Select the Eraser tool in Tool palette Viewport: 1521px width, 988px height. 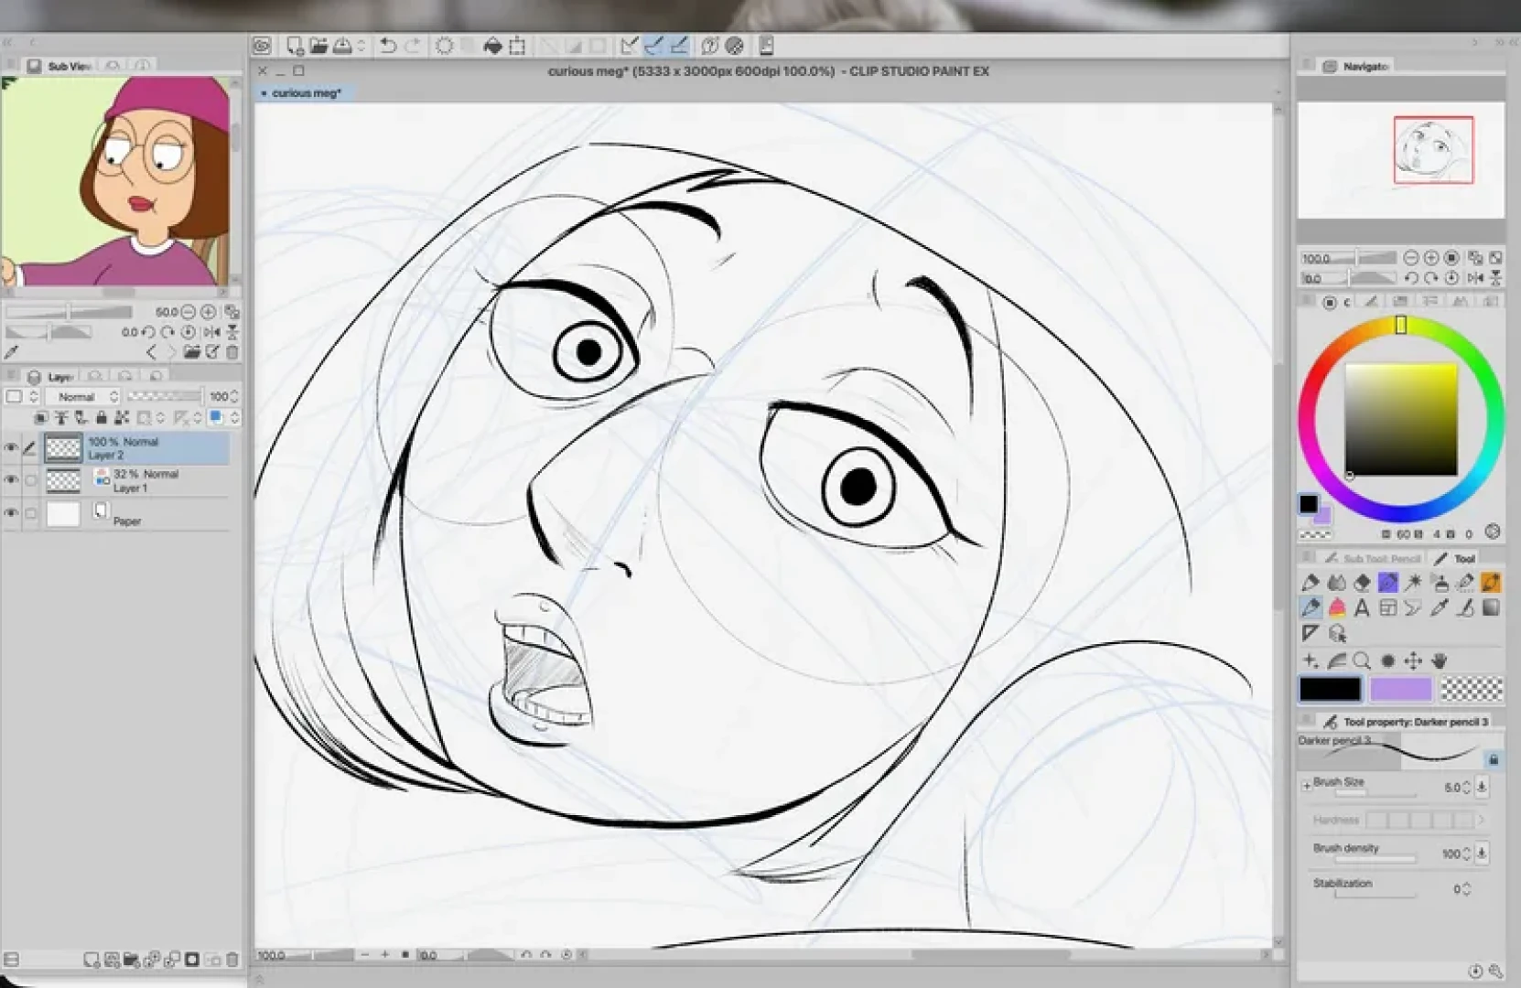[1362, 582]
